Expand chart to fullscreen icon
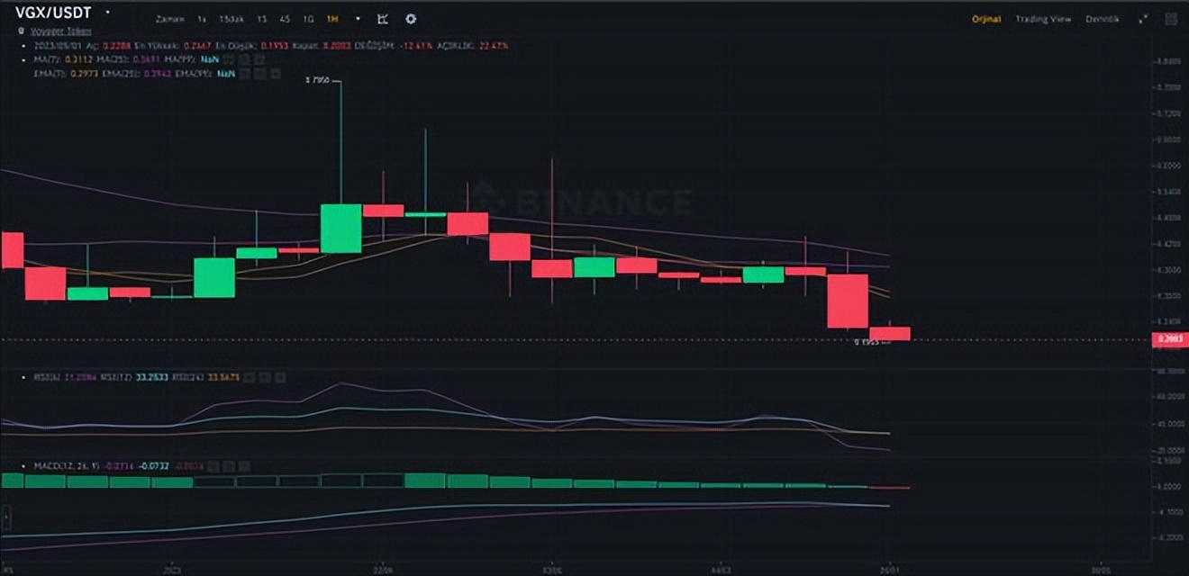 1144,19
